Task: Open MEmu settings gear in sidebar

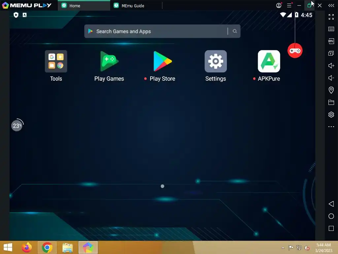Action: click(x=331, y=114)
